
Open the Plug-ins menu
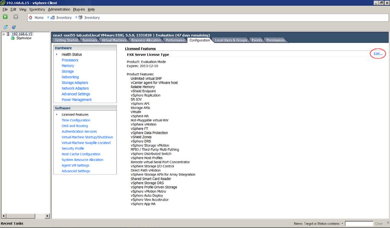tap(79, 9)
